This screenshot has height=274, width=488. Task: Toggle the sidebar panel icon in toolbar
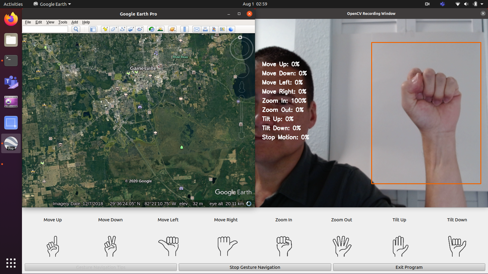(x=93, y=29)
